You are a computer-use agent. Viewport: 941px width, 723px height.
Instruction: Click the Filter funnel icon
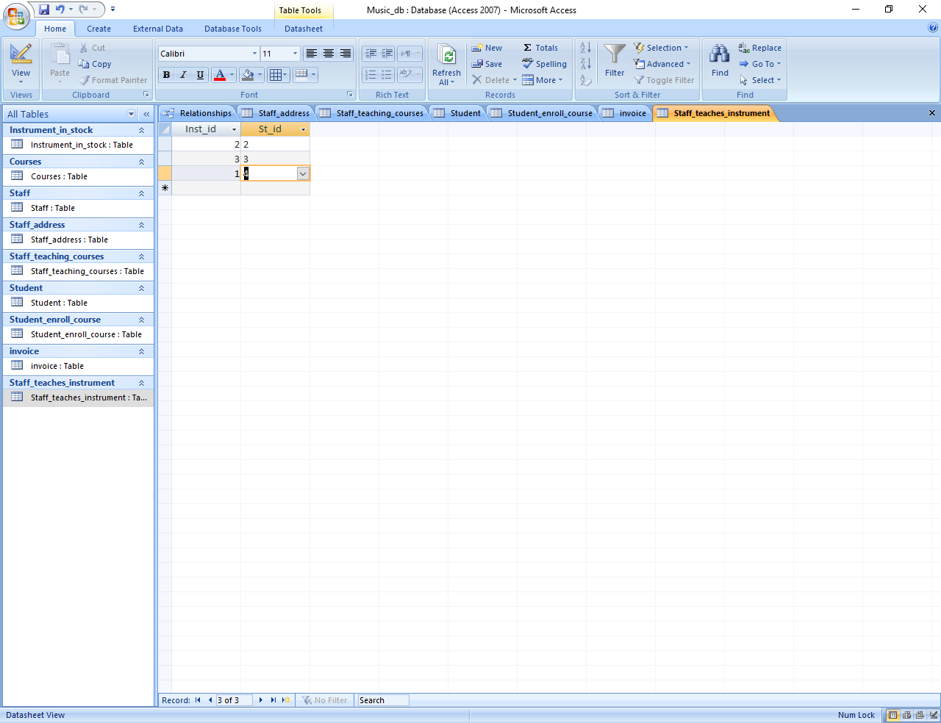(x=614, y=54)
